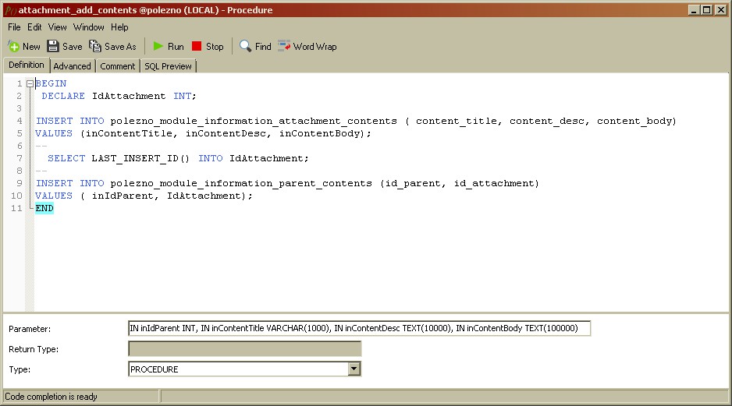
Task: Click the PROCEDURE value in the Type combo box
Action: (x=154, y=369)
